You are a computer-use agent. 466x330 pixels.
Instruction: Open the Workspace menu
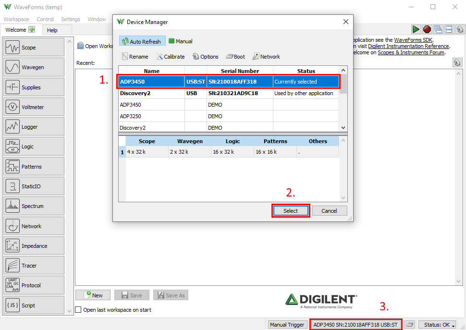[16, 19]
